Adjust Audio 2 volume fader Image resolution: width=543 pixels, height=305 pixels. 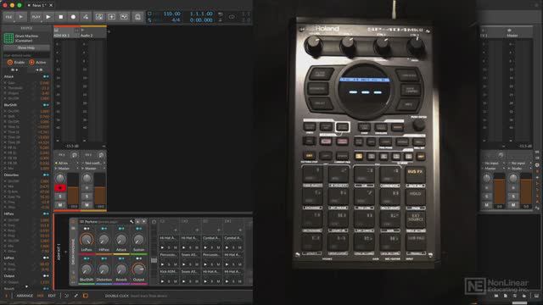[100, 189]
